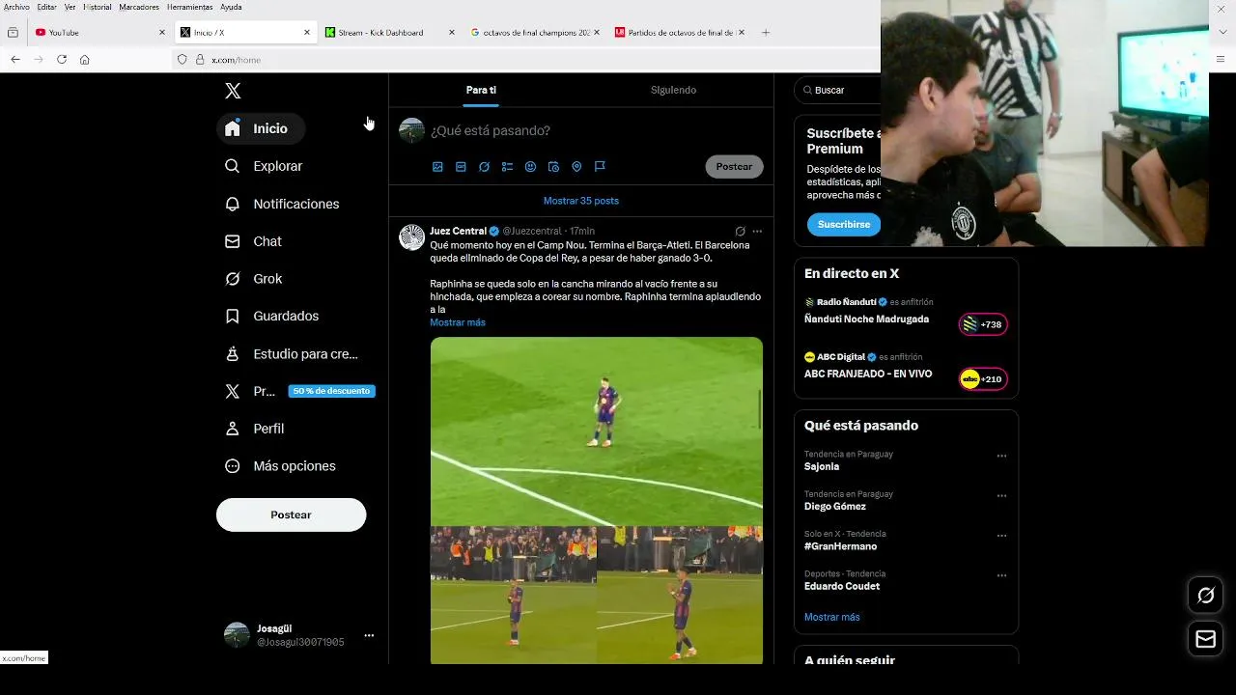The image size is (1236, 695).
Task: Click the media image icon in composer
Action: 437,167
